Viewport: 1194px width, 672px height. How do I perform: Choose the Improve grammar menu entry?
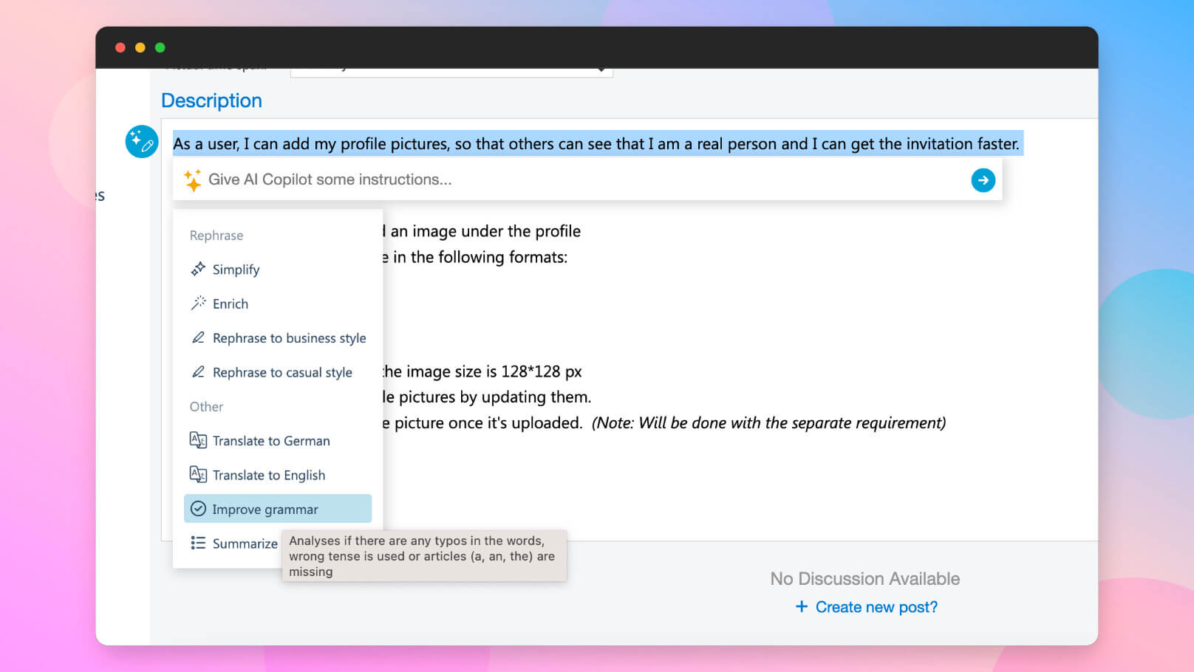pos(265,510)
